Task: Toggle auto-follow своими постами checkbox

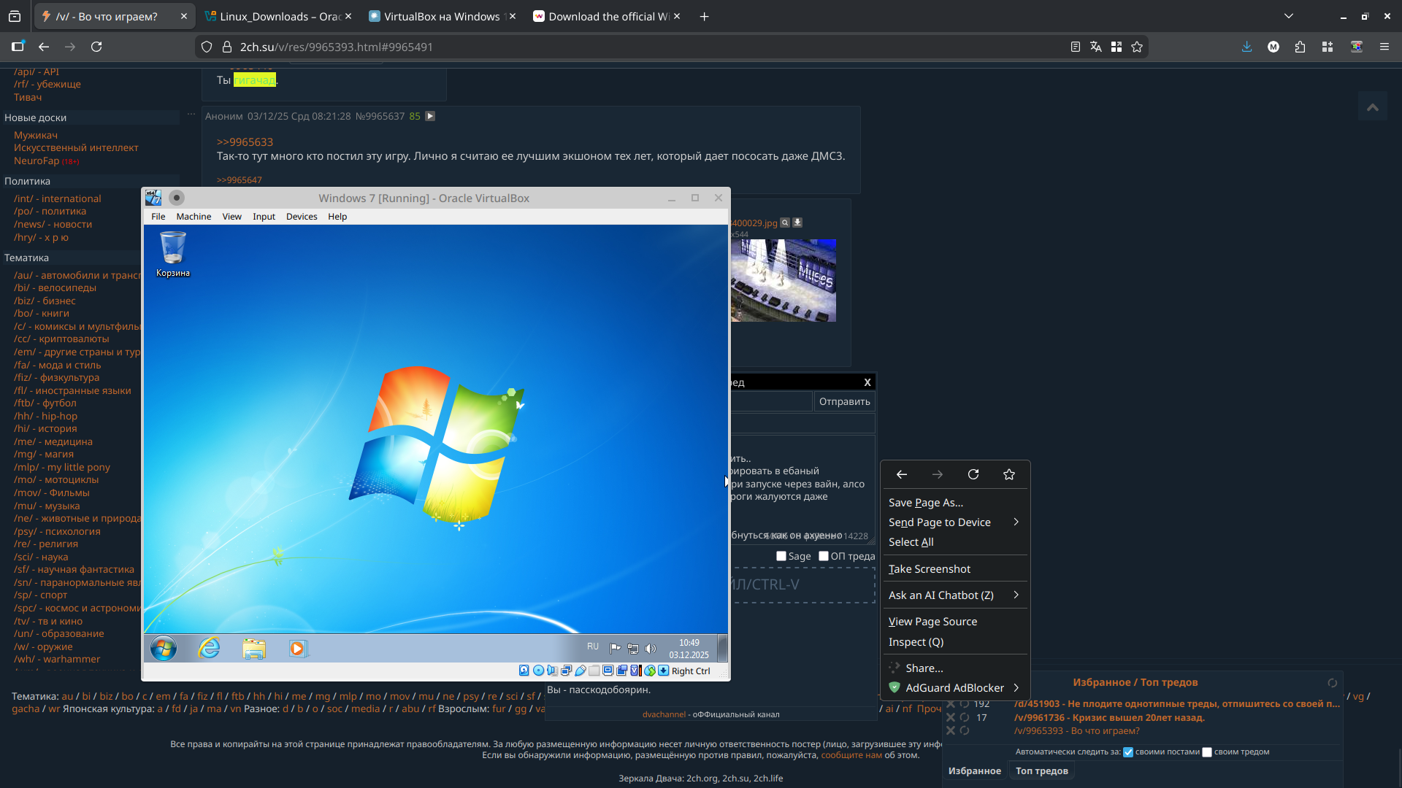Action: coord(1128,752)
